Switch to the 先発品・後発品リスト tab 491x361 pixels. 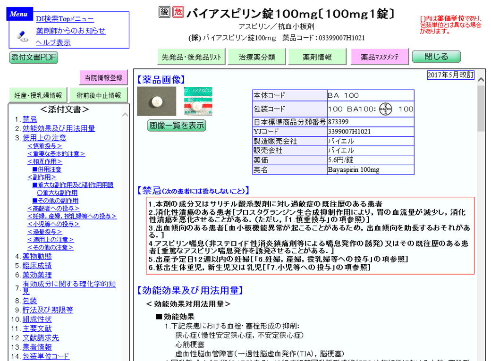(191, 57)
